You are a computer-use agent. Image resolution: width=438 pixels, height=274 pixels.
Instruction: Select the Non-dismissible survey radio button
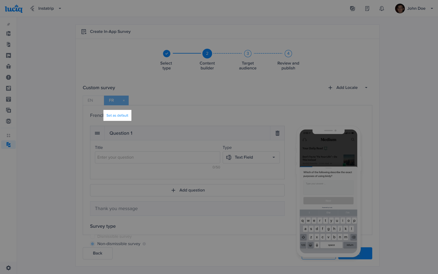[x=92, y=244]
